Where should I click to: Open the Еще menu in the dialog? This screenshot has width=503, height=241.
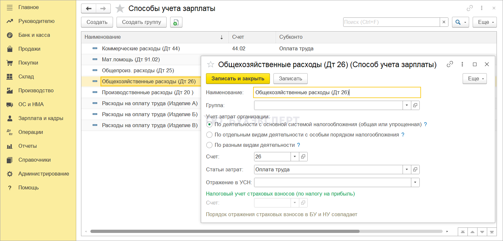coord(475,79)
